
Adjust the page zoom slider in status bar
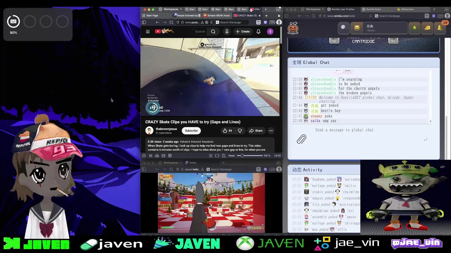click(250, 156)
